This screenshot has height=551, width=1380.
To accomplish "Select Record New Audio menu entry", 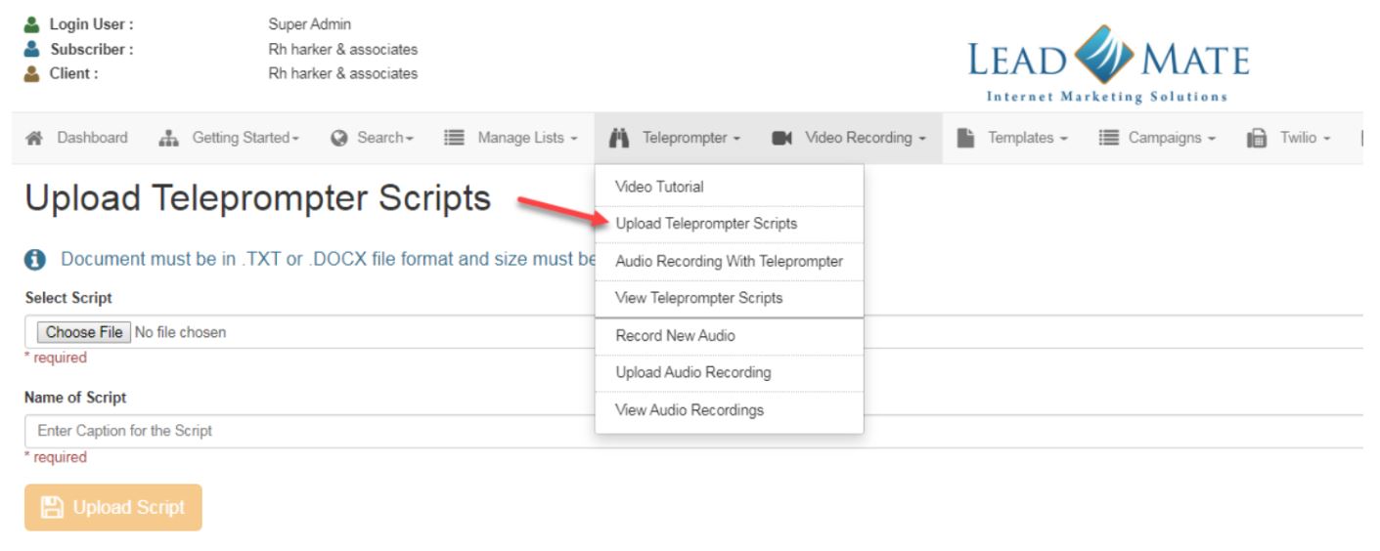I will click(x=675, y=336).
